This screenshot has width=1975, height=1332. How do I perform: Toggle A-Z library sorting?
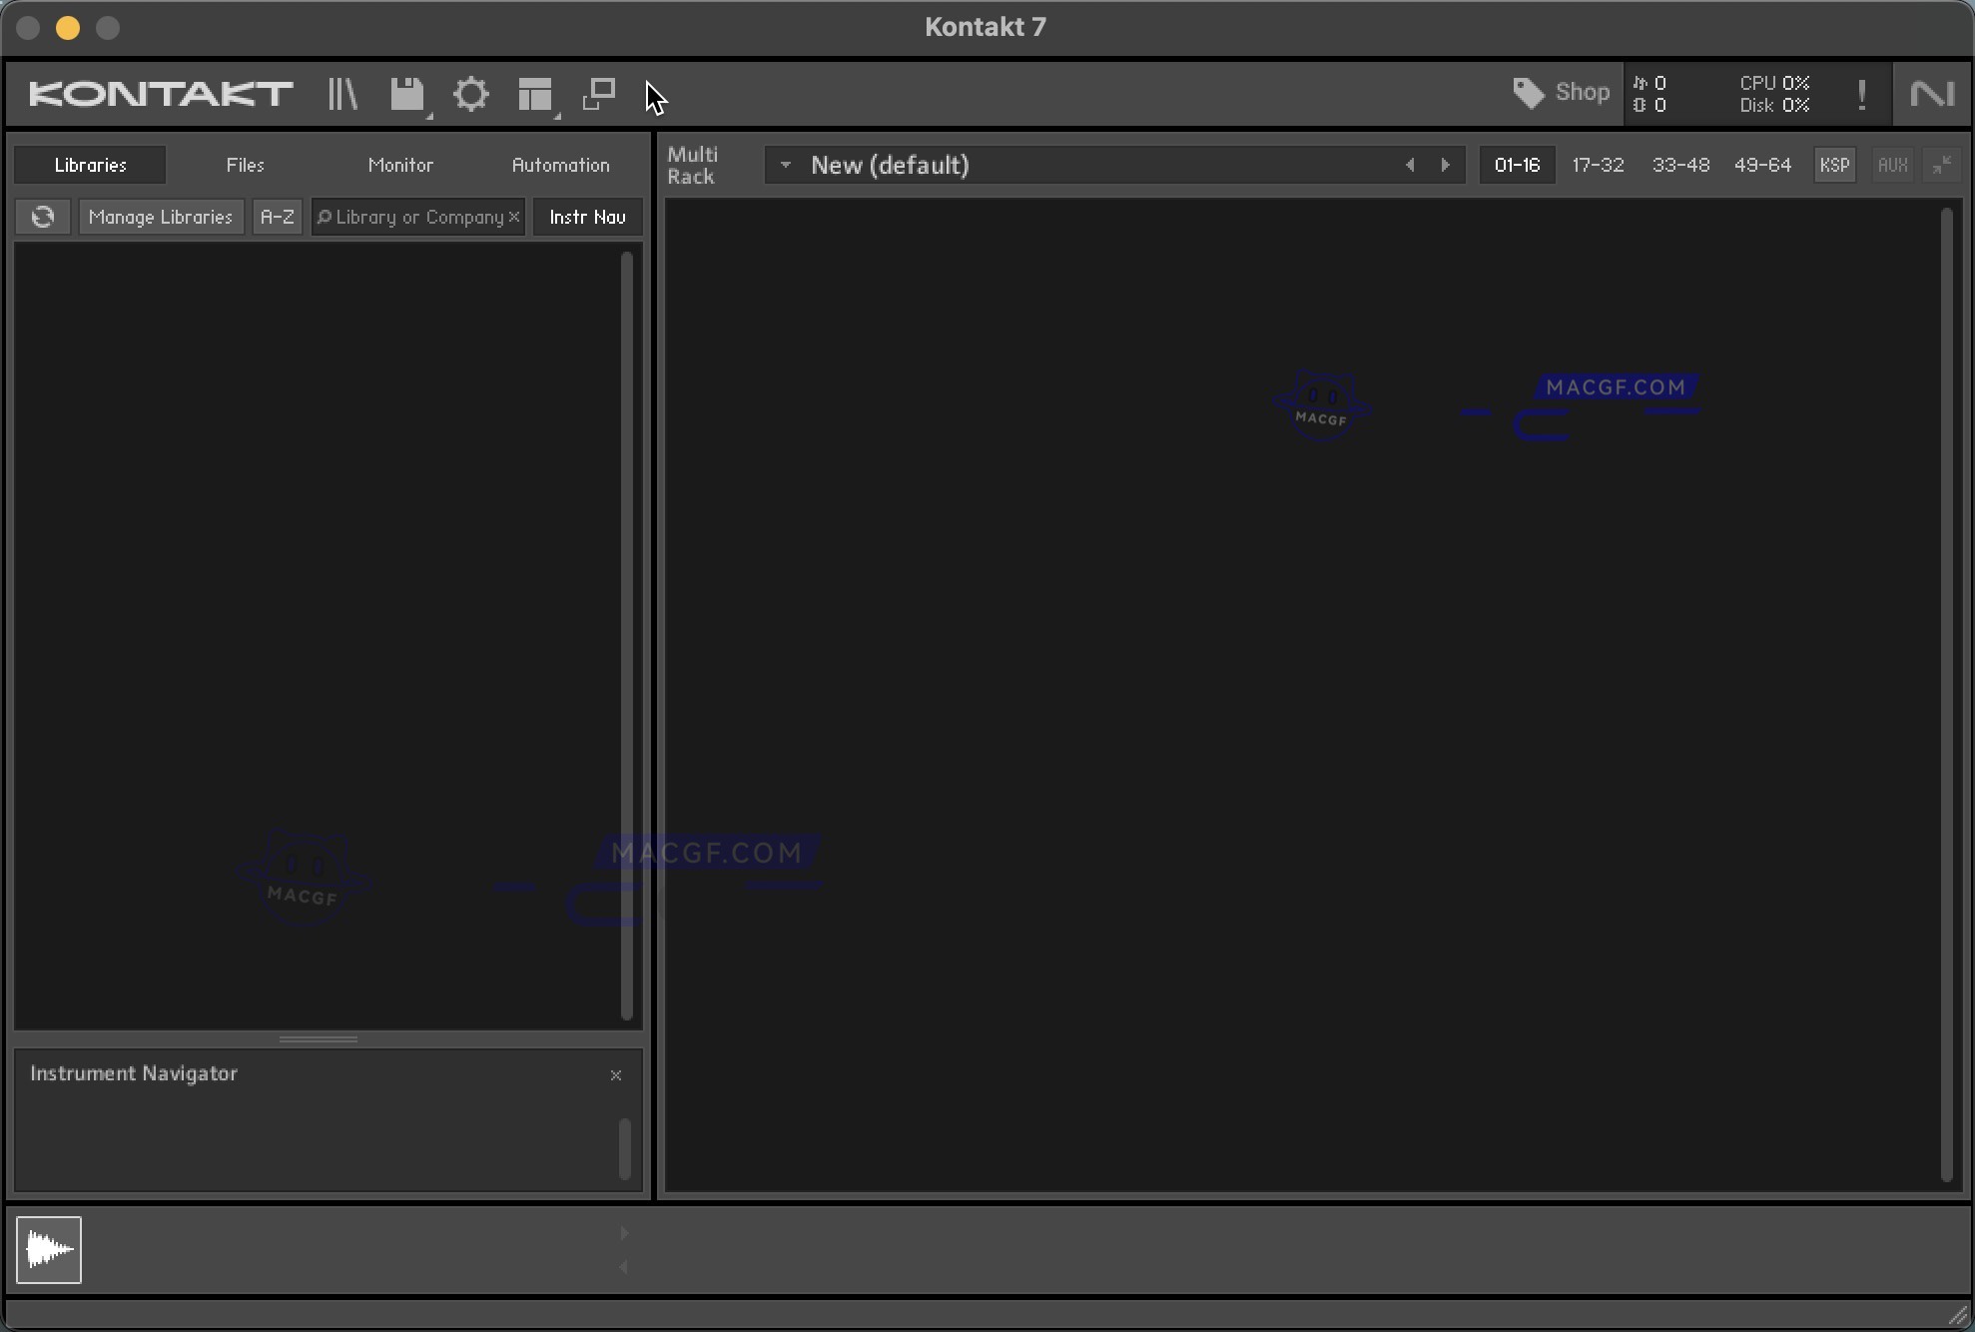[x=277, y=217]
